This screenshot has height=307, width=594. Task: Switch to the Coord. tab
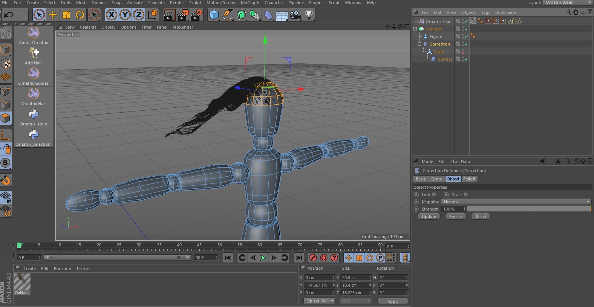(437, 179)
